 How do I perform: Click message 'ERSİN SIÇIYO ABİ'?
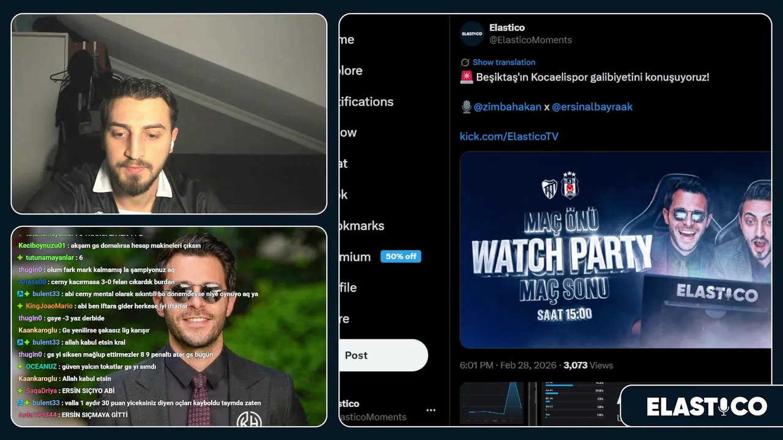pos(89,391)
